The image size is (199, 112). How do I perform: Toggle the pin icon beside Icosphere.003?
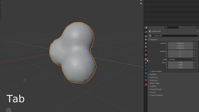click(197, 31)
